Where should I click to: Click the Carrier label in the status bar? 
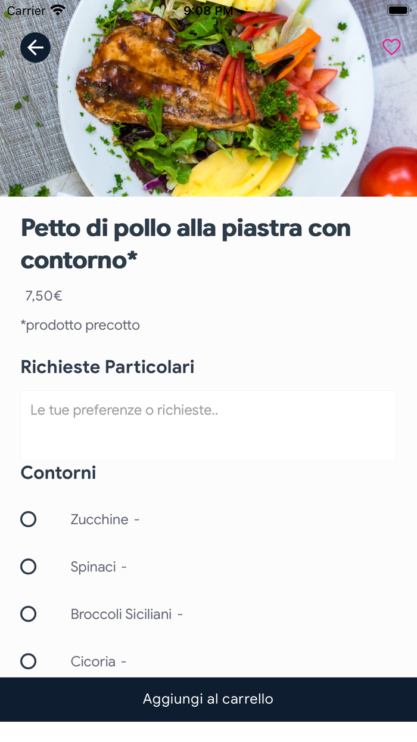tap(27, 10)
